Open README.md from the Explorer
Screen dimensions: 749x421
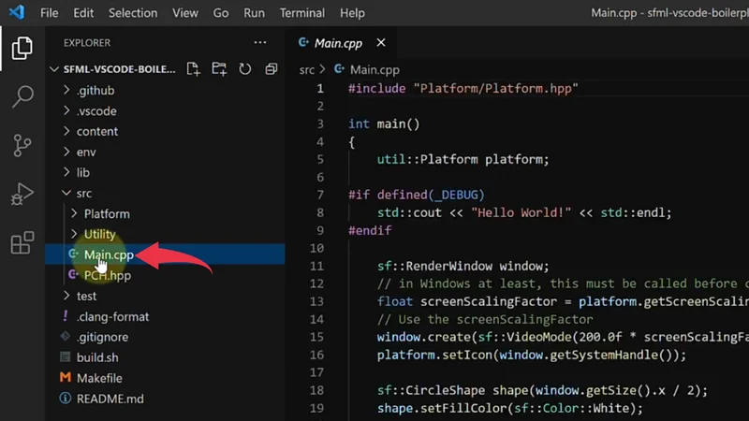(x=110, y=399)
